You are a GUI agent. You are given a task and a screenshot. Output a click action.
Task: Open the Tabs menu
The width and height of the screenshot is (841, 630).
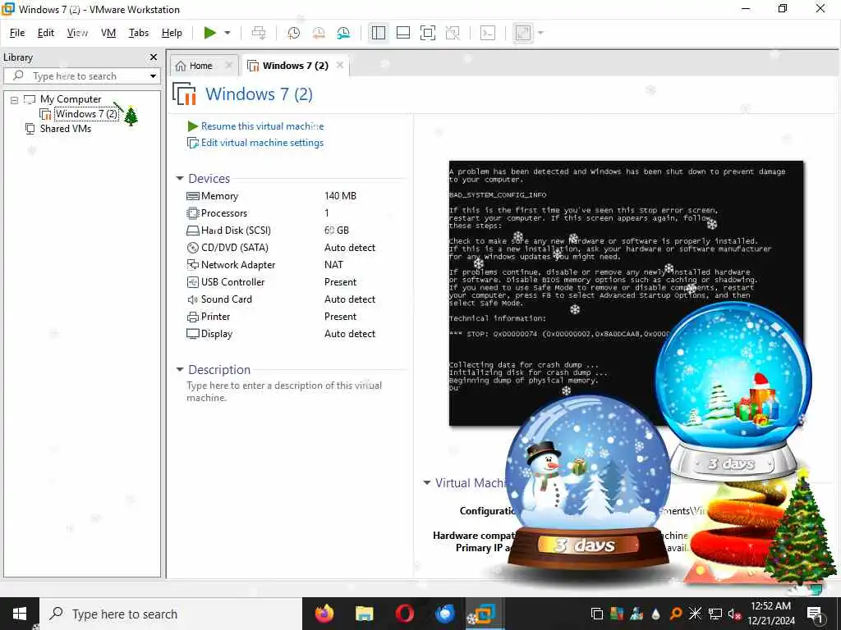(138, 33)
